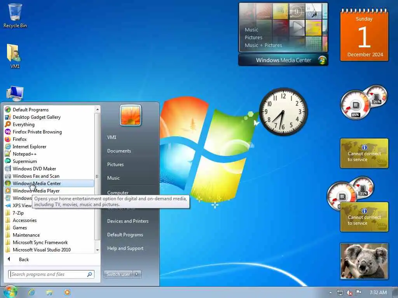Open Documents from the Start menu
This screenshot has height=298, width=398.
[x=119, y=151]
